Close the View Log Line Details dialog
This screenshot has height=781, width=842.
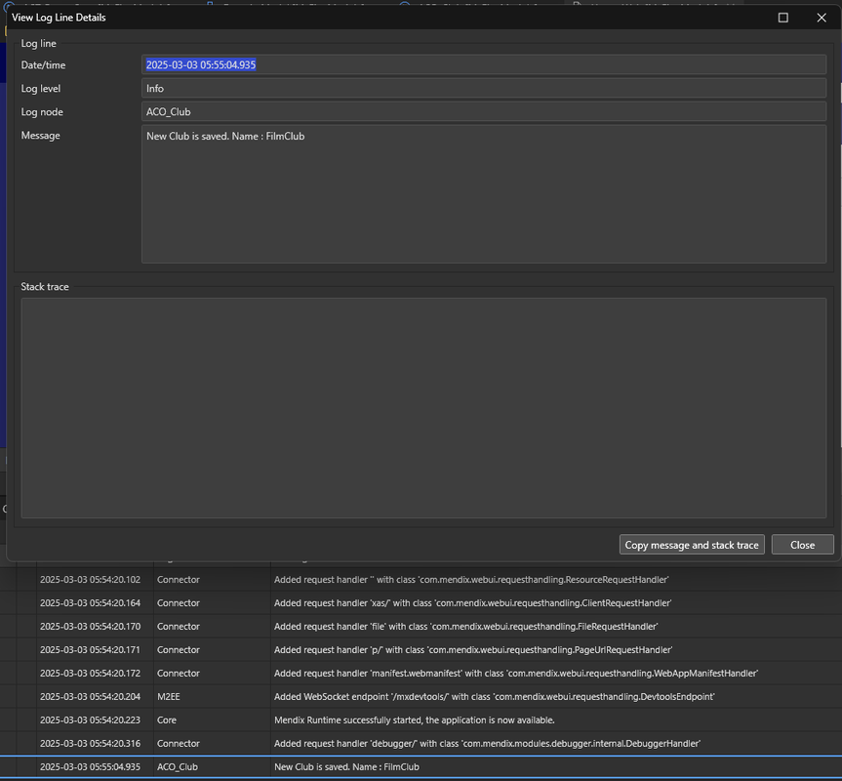click(802, 545)
